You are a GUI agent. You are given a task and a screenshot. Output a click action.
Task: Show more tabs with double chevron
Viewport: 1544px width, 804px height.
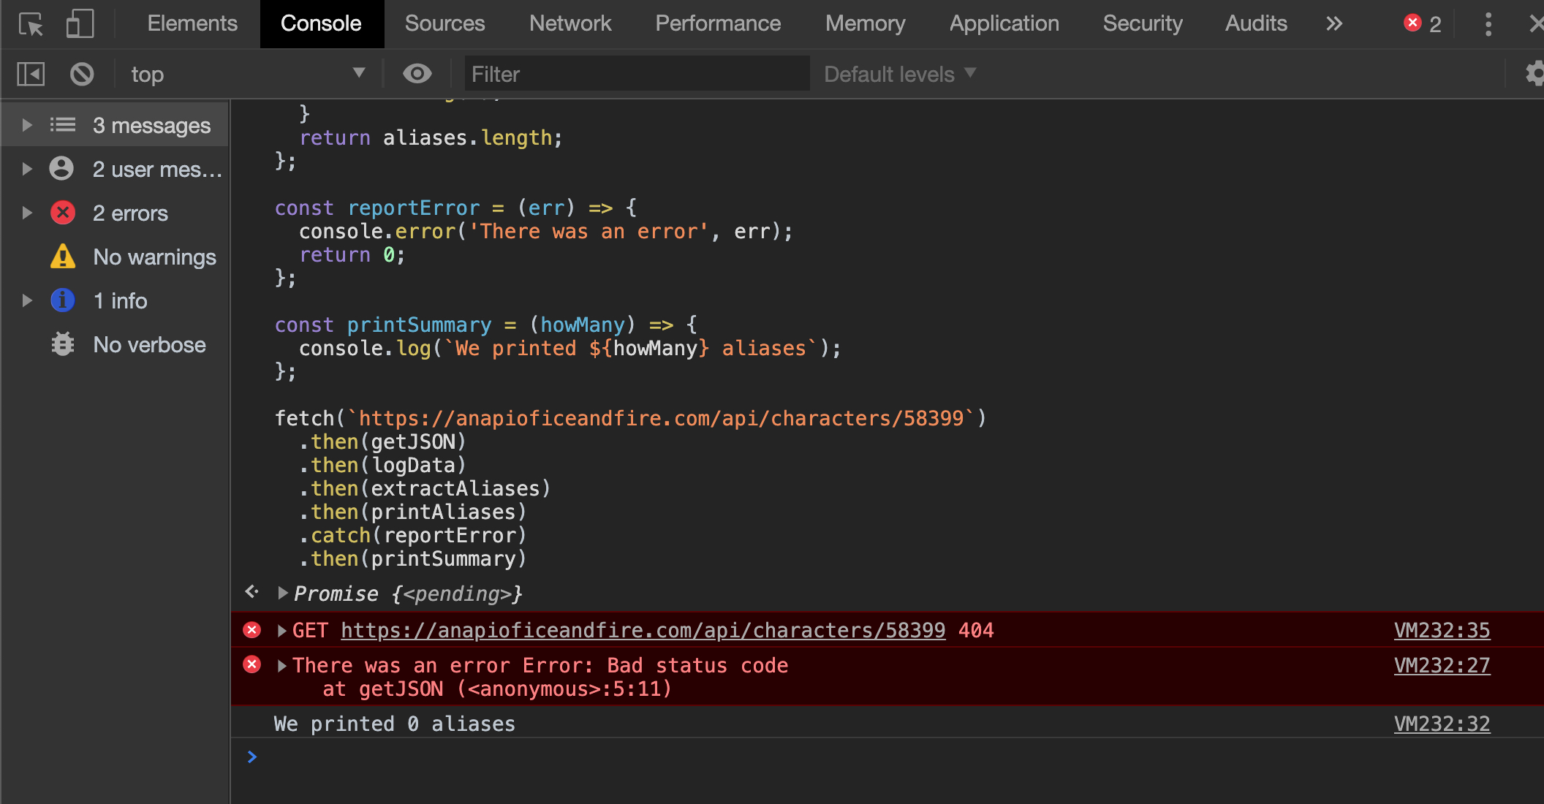click(1334, 24)
